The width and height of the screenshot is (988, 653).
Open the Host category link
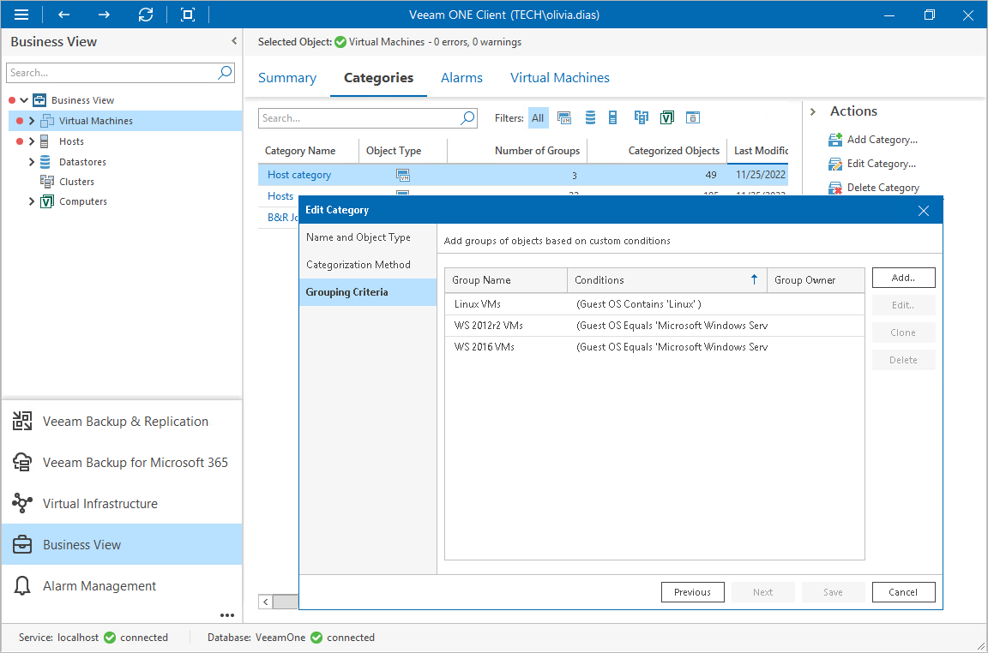click(299, 175)
